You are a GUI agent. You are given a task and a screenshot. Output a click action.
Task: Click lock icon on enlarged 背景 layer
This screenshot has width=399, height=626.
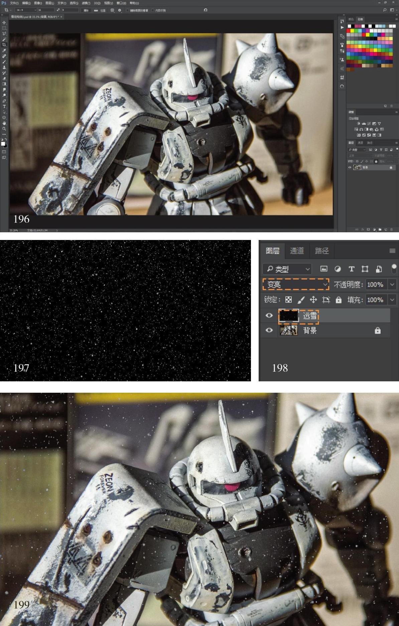click(x=378, y=331)
